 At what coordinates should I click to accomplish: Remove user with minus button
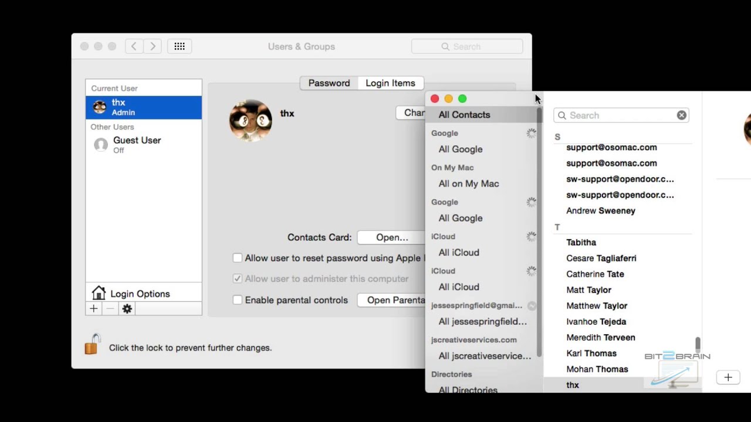(110, 309)
